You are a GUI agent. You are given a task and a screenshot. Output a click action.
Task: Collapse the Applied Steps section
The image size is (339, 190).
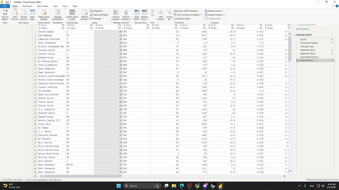(x=295, y=35)
